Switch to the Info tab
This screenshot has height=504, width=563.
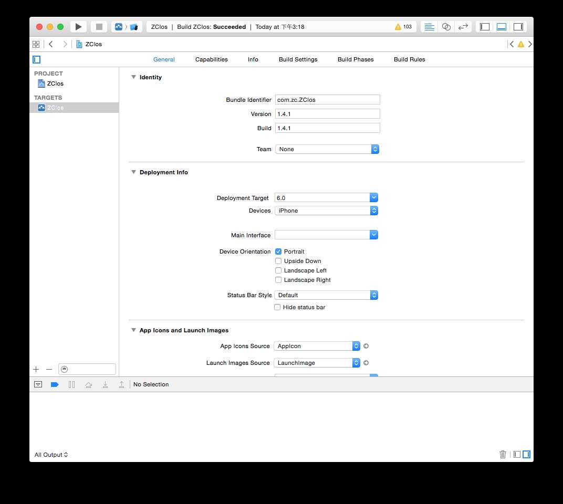(x=253, y=59)
